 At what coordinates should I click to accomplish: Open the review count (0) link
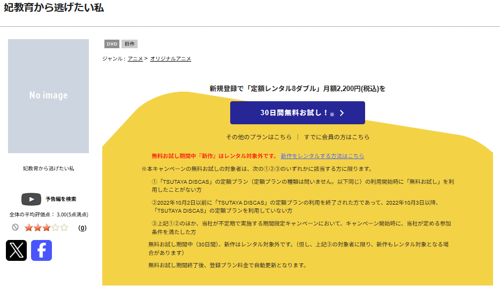(82, 228)
